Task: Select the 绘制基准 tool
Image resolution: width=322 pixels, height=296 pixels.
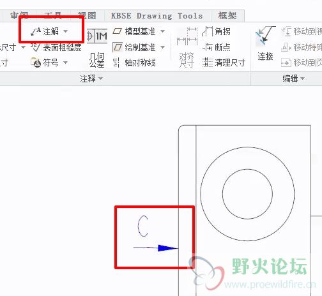Action: click(x=134, y=47)
